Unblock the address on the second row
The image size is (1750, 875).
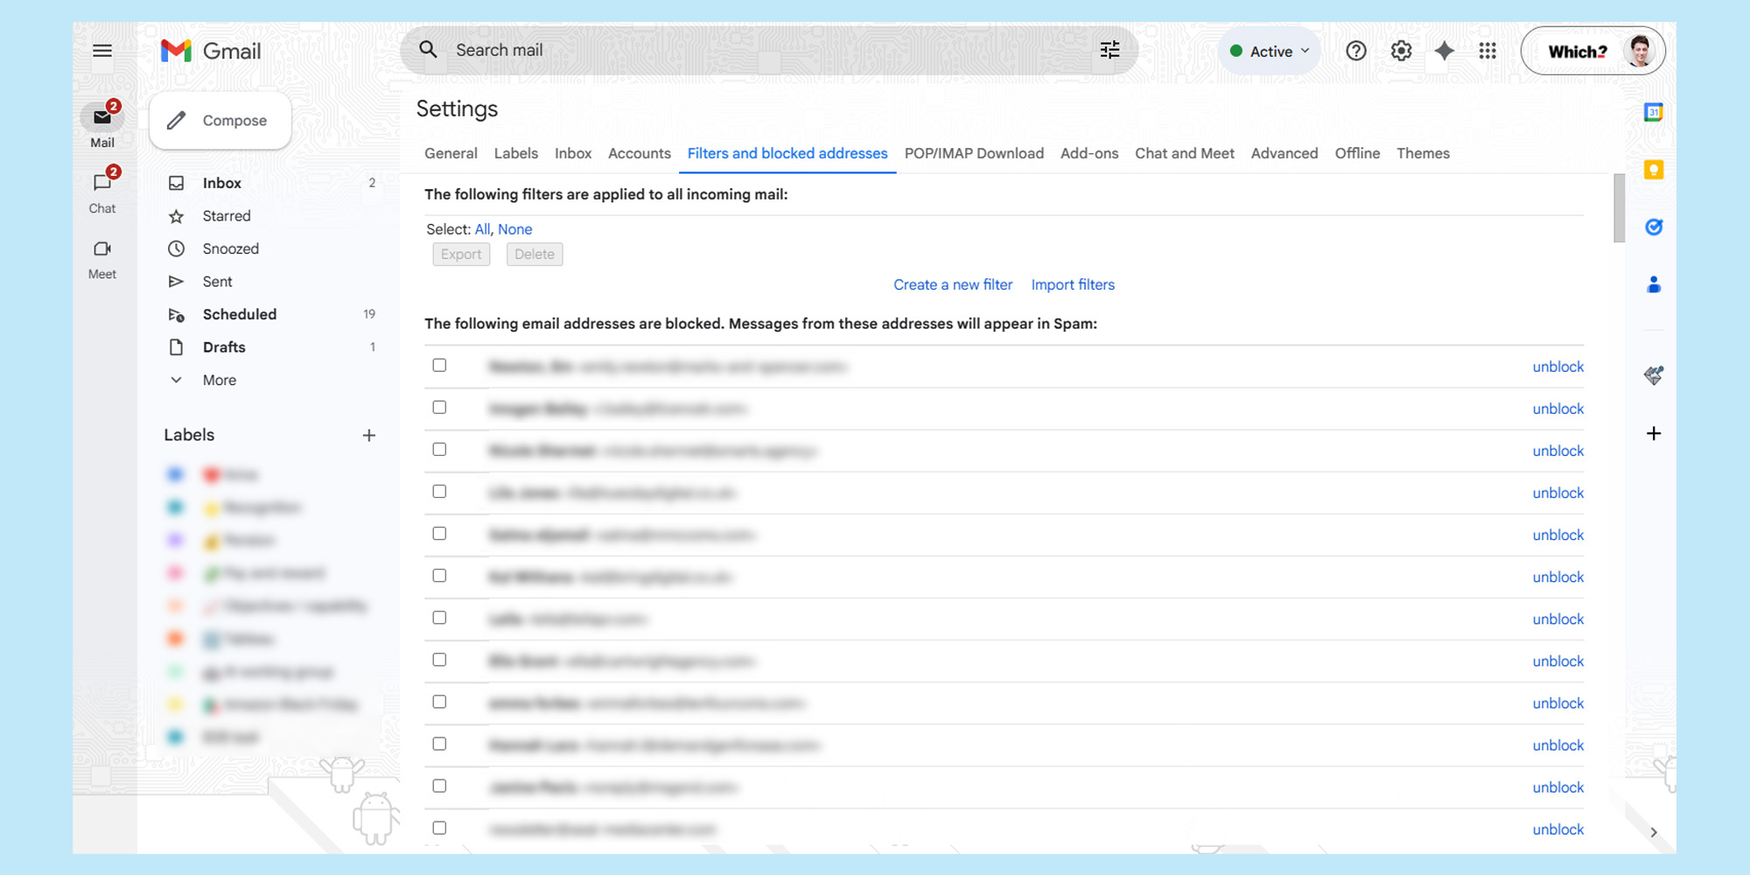[1557, 408]
